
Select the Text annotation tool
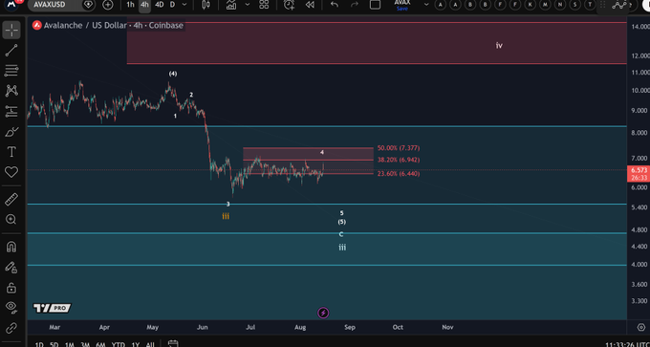point(11,152)
